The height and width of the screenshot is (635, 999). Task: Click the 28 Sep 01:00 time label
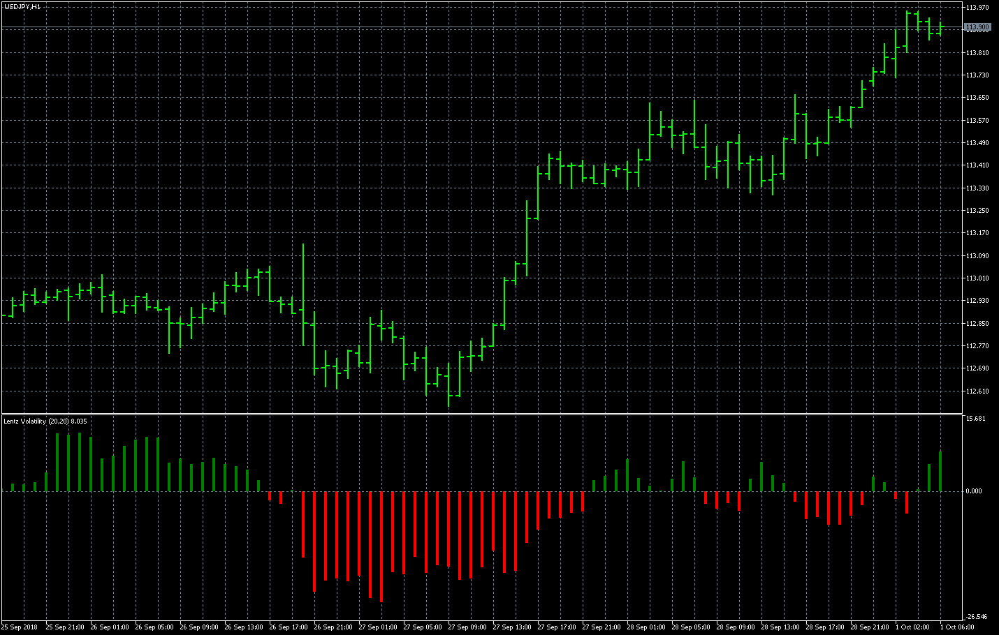tap(646, 627)
